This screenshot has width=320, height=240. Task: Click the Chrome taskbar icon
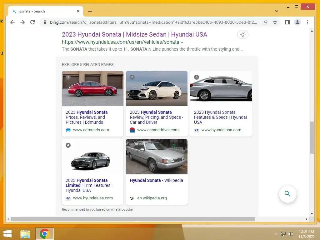(44, 234)
